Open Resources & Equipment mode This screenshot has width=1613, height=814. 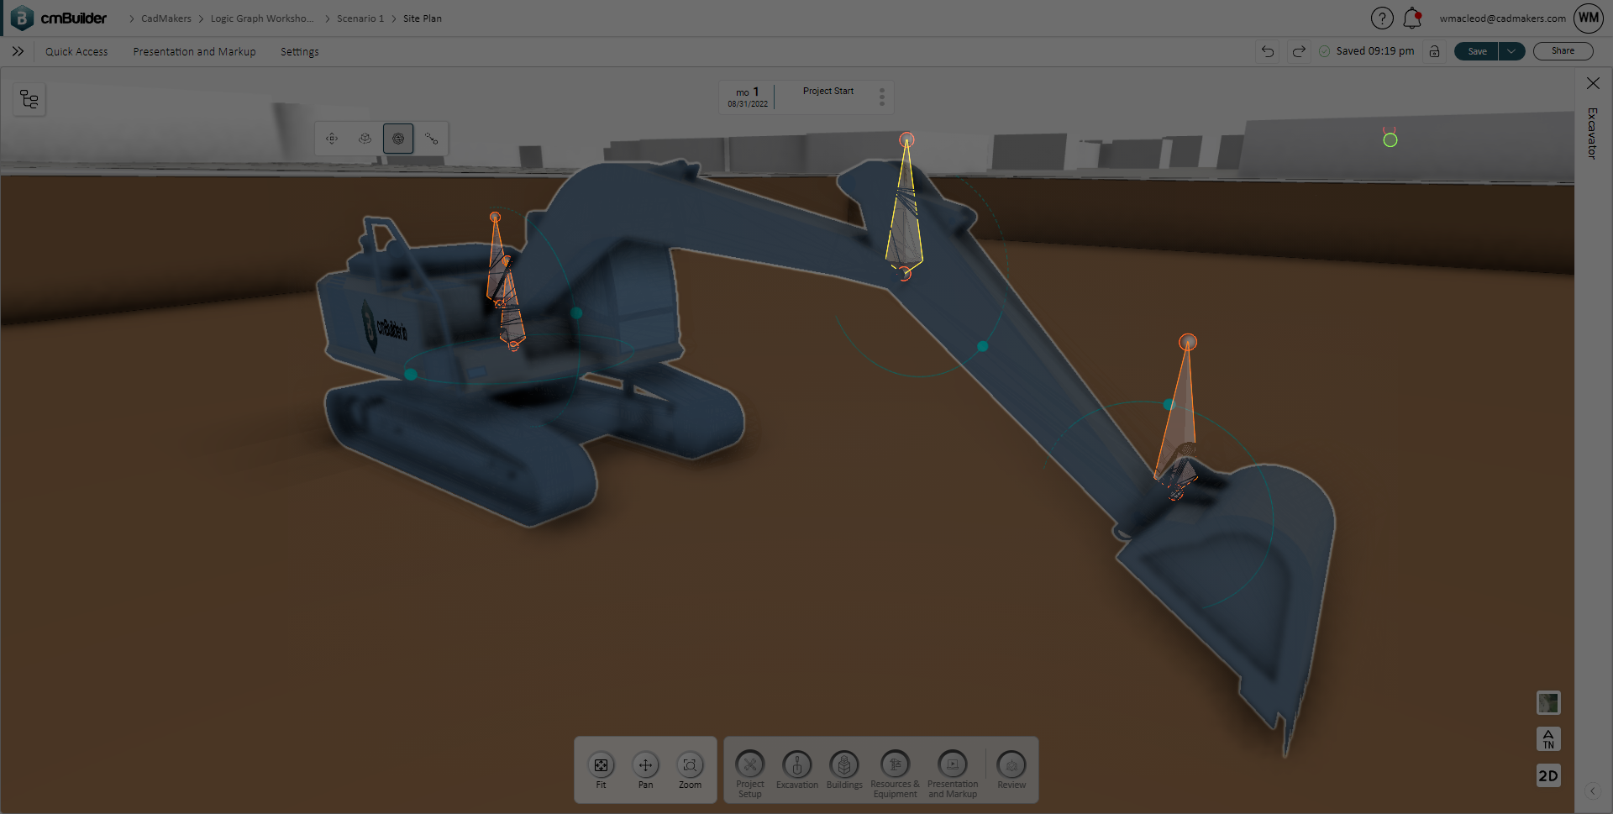(x=895, y=773)
